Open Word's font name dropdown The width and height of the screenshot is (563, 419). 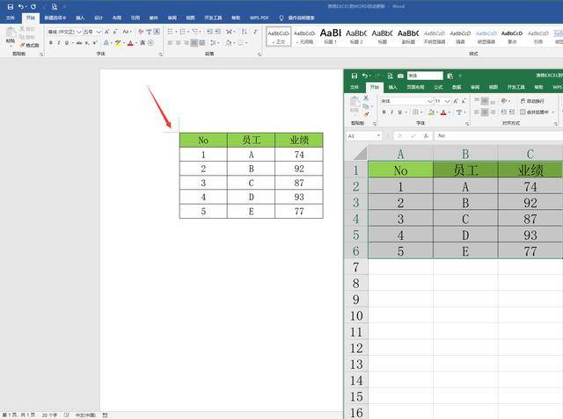click(80, 32)
